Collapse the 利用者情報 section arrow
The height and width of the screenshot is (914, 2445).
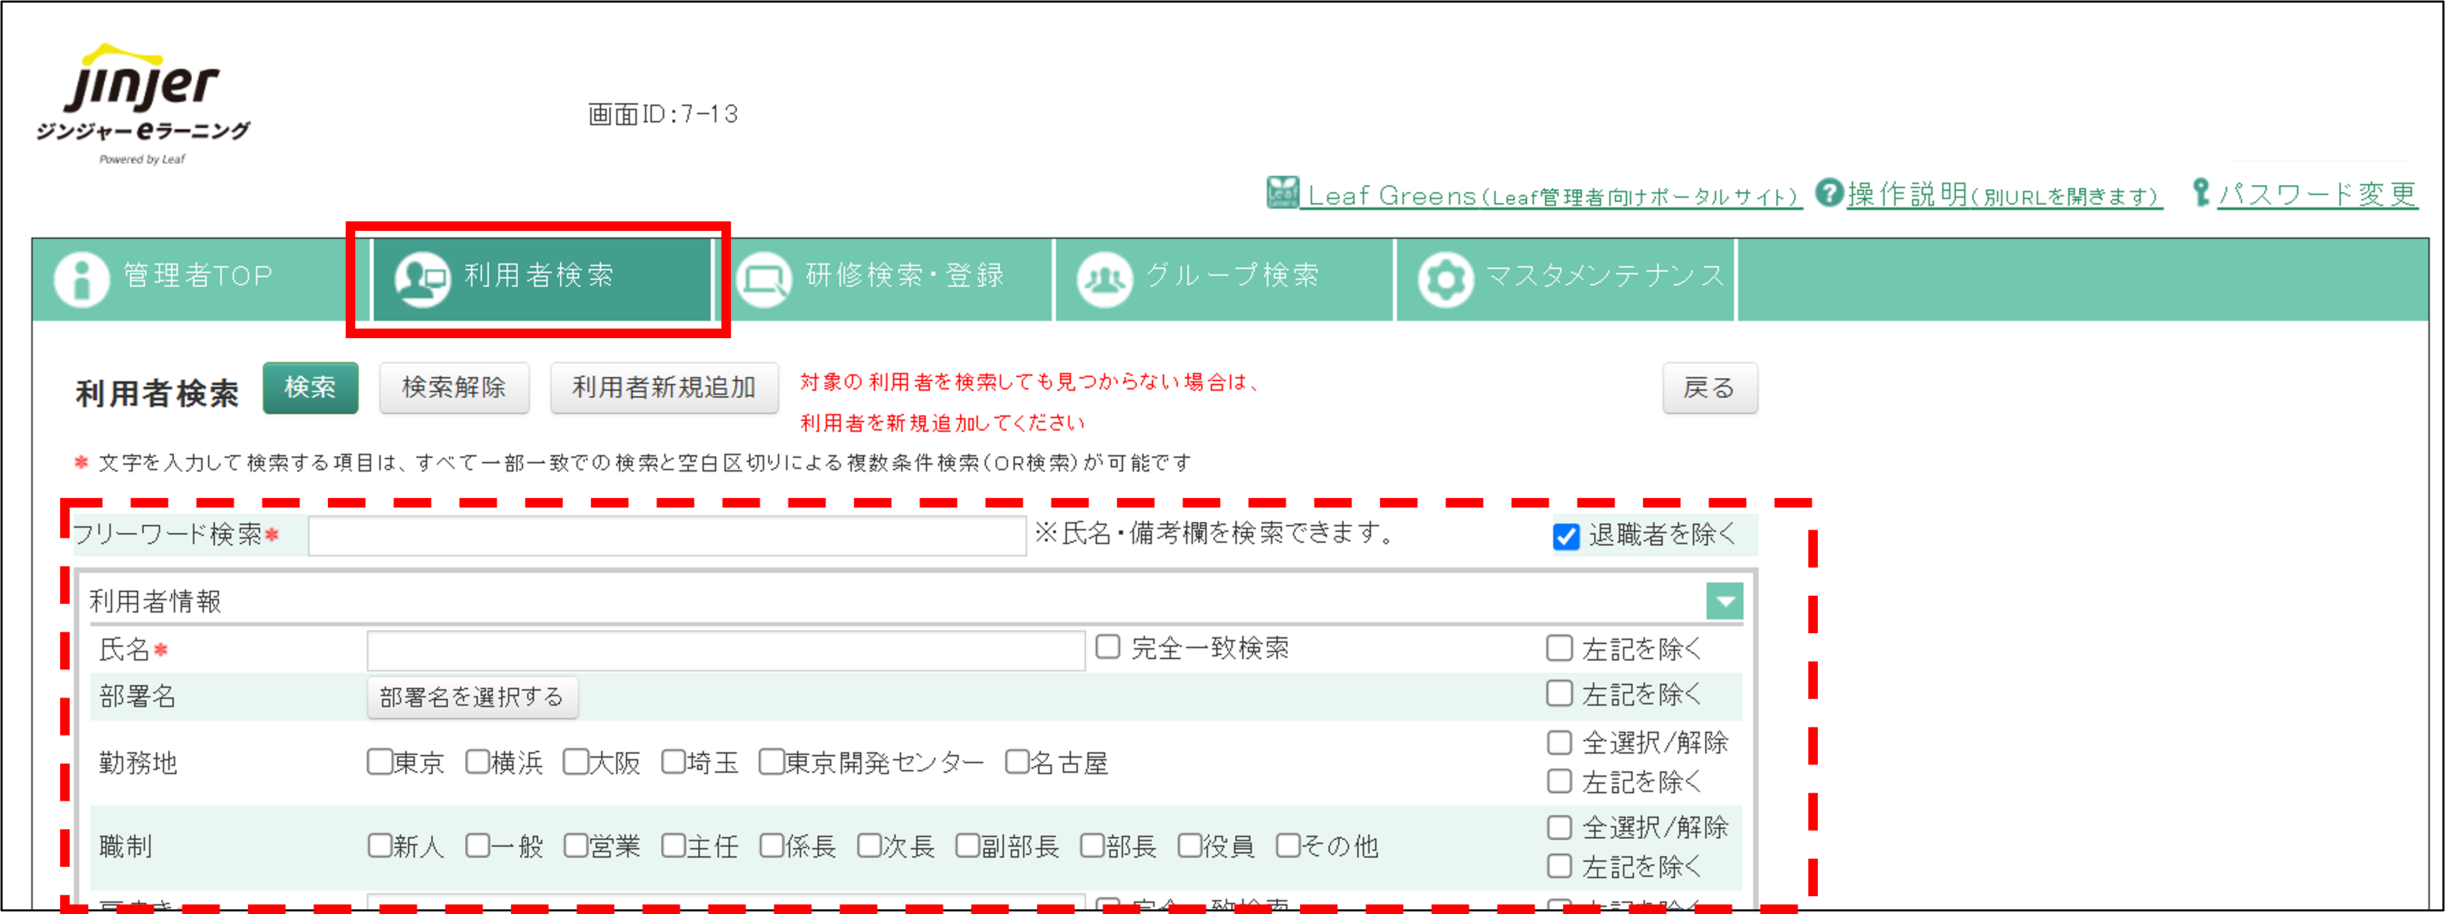point(1724,600)
